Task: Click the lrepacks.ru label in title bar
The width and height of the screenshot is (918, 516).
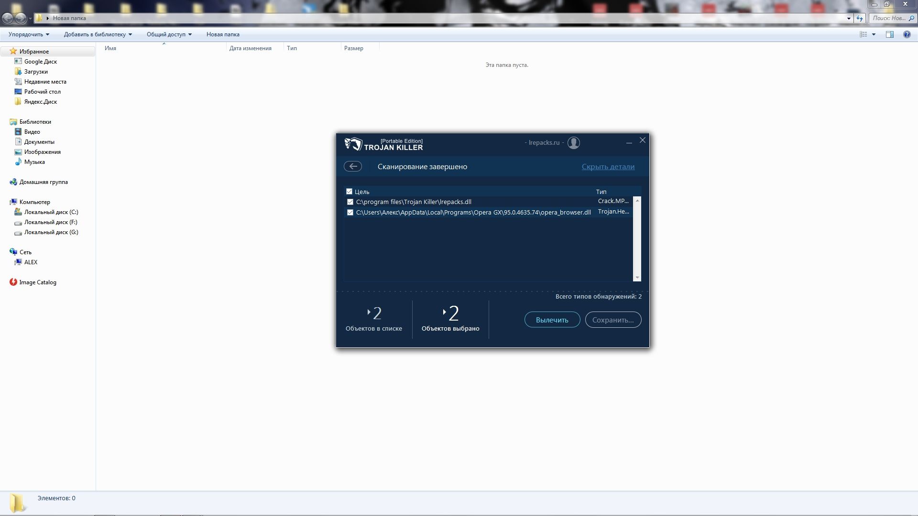Action: [x=544, y=142]
